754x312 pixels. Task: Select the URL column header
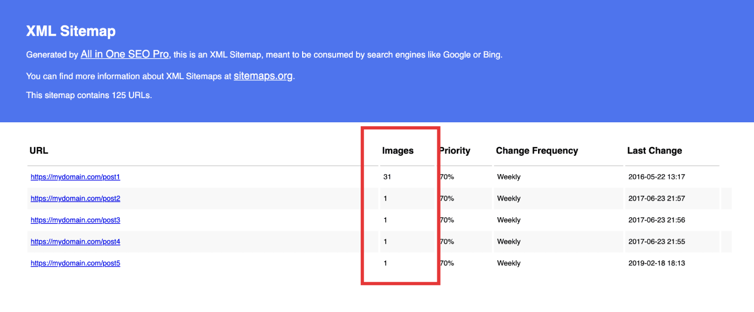(39, 150)
